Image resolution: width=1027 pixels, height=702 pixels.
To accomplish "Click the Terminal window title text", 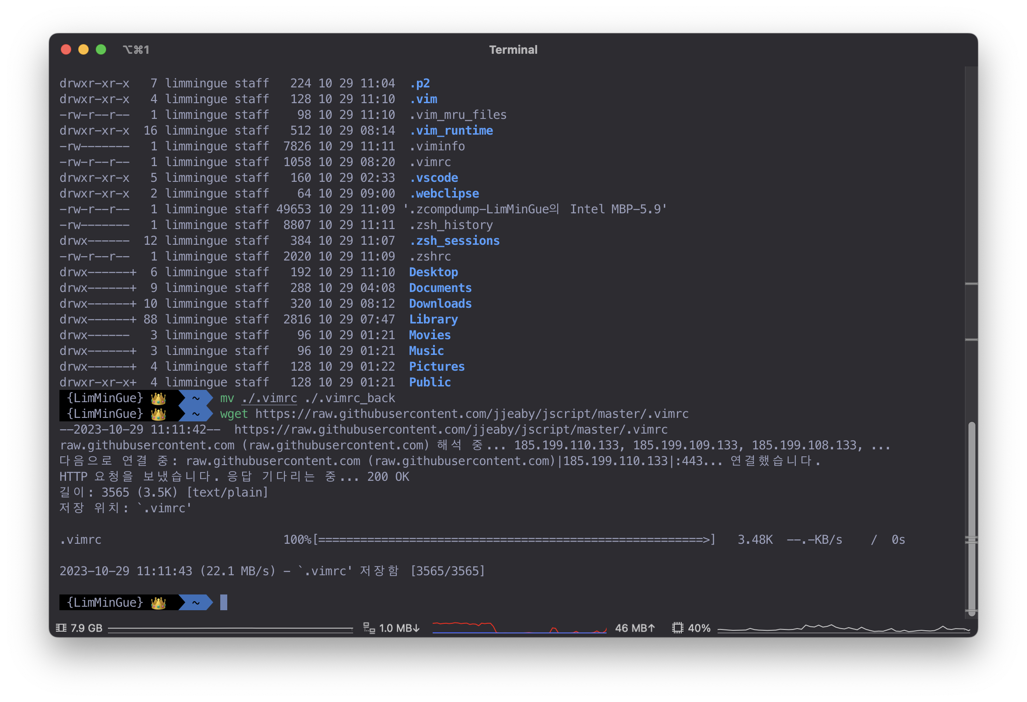I will pos(513,49).
